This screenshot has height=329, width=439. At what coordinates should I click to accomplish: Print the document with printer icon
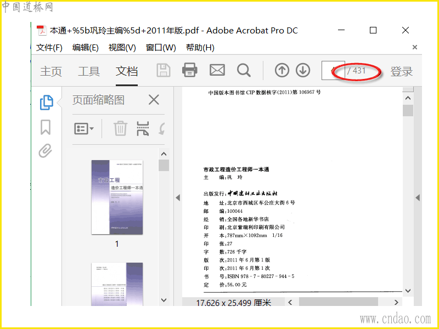tap(189, 70)
